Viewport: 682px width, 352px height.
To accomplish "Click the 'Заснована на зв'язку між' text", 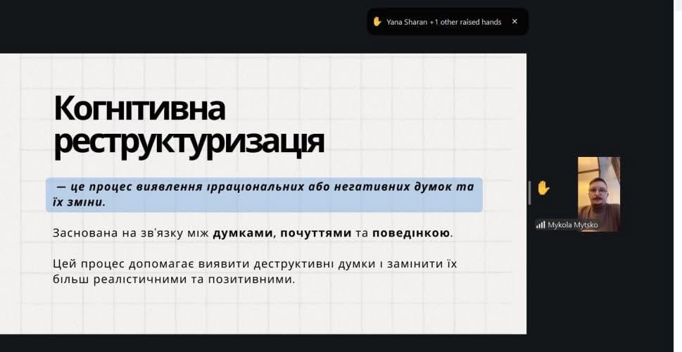I will [131, 233].
